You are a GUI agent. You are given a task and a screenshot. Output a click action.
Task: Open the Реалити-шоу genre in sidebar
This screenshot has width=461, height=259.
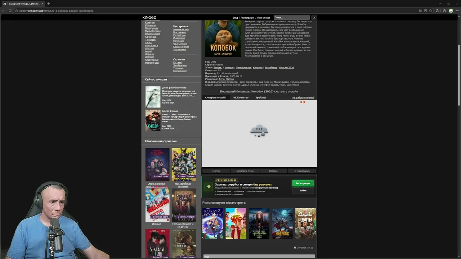coord(152,63)
